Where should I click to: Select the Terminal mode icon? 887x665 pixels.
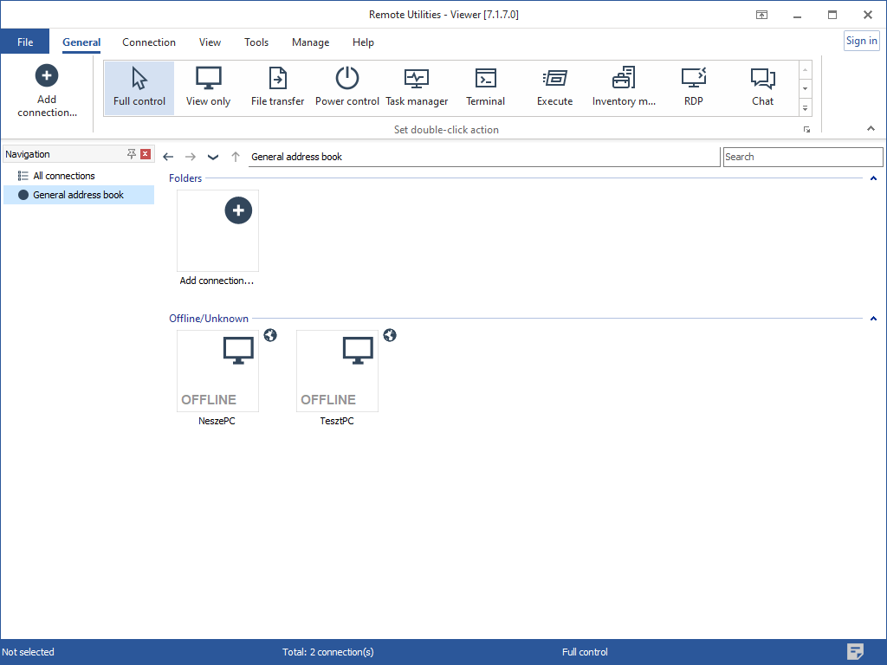point(485,87)
